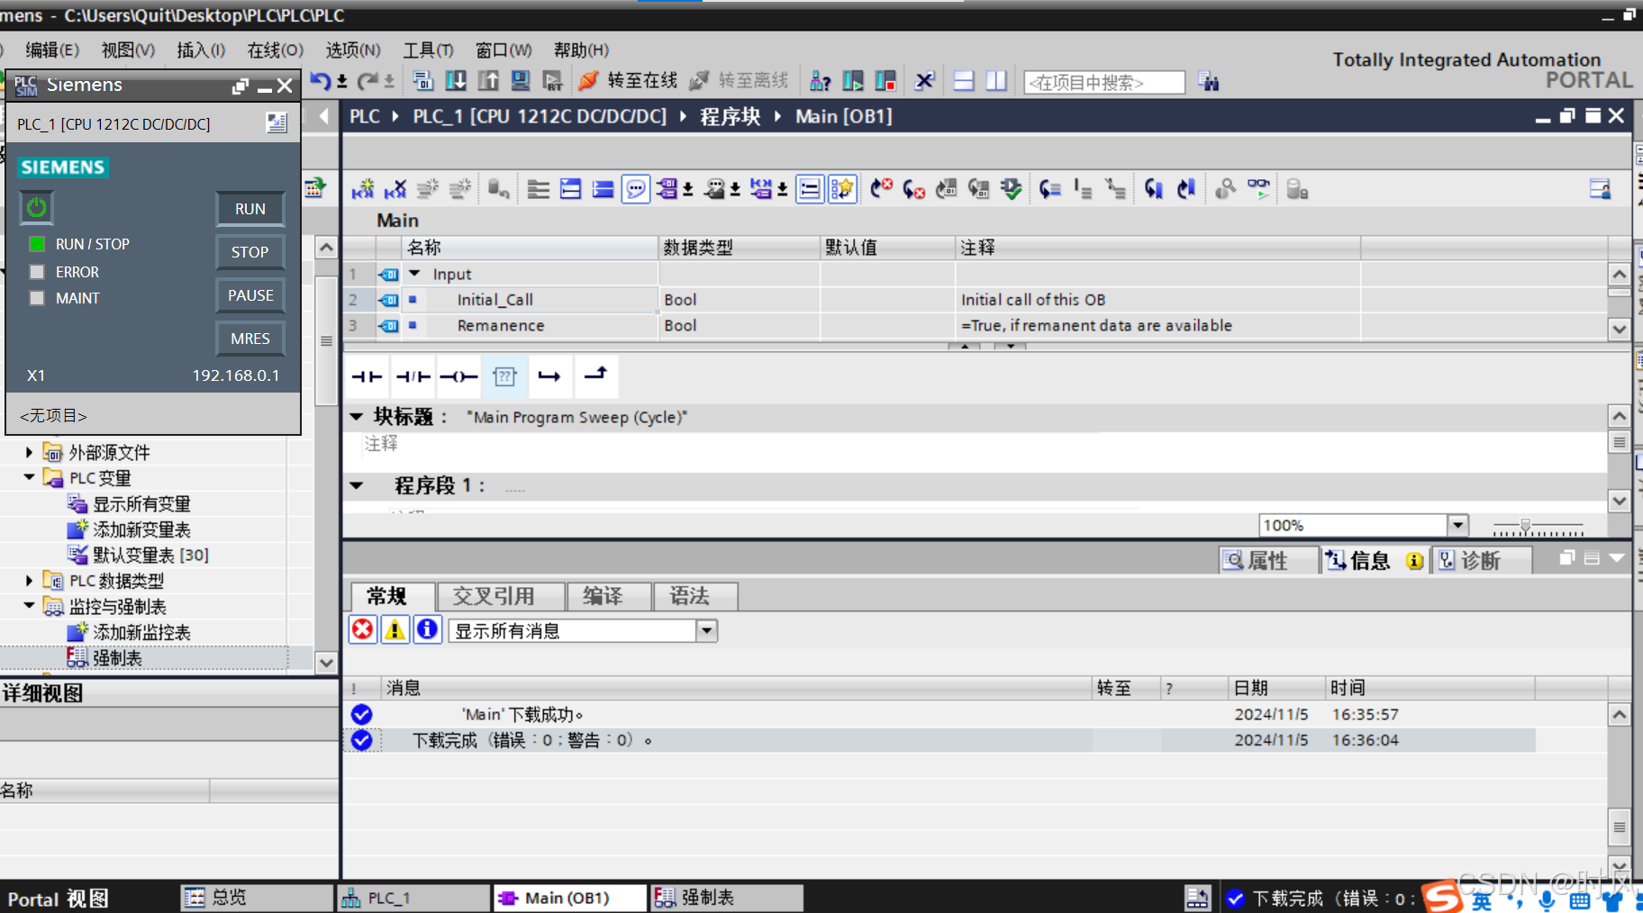Split editor space vertically
The width and height of the screenshot is (1643, 913).
click(x=996, y=81)
